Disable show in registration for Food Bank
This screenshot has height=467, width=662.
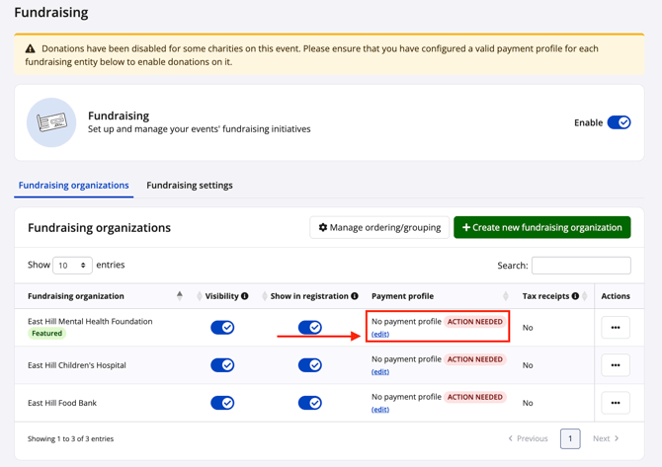[309, 403]
